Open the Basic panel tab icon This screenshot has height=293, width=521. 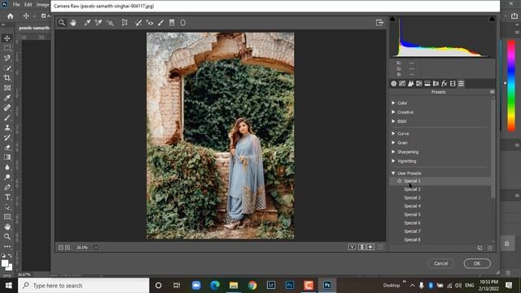tap(394, 83)
